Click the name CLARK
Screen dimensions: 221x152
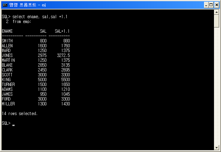[7, 70]
